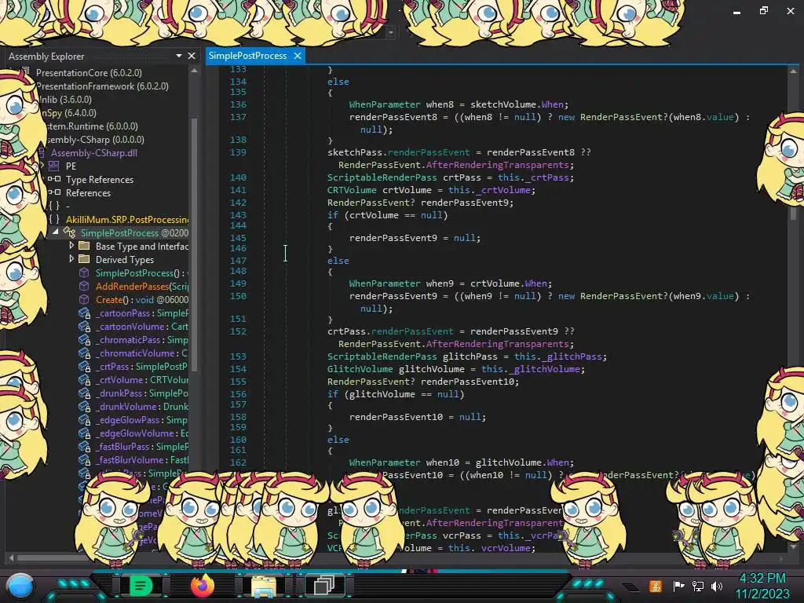The width and height of the screenshot is (804, 603).
Task: Click line number 147 in the gutter
Action: 238,261
